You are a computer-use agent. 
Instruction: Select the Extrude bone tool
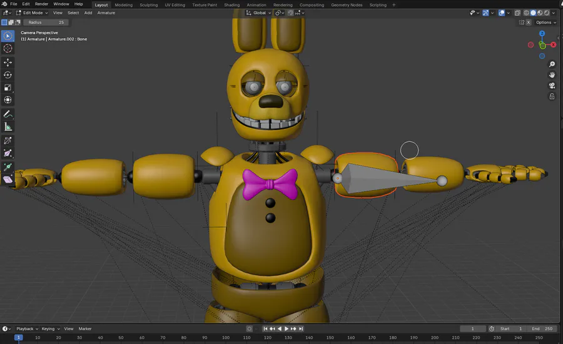point(8,166)
